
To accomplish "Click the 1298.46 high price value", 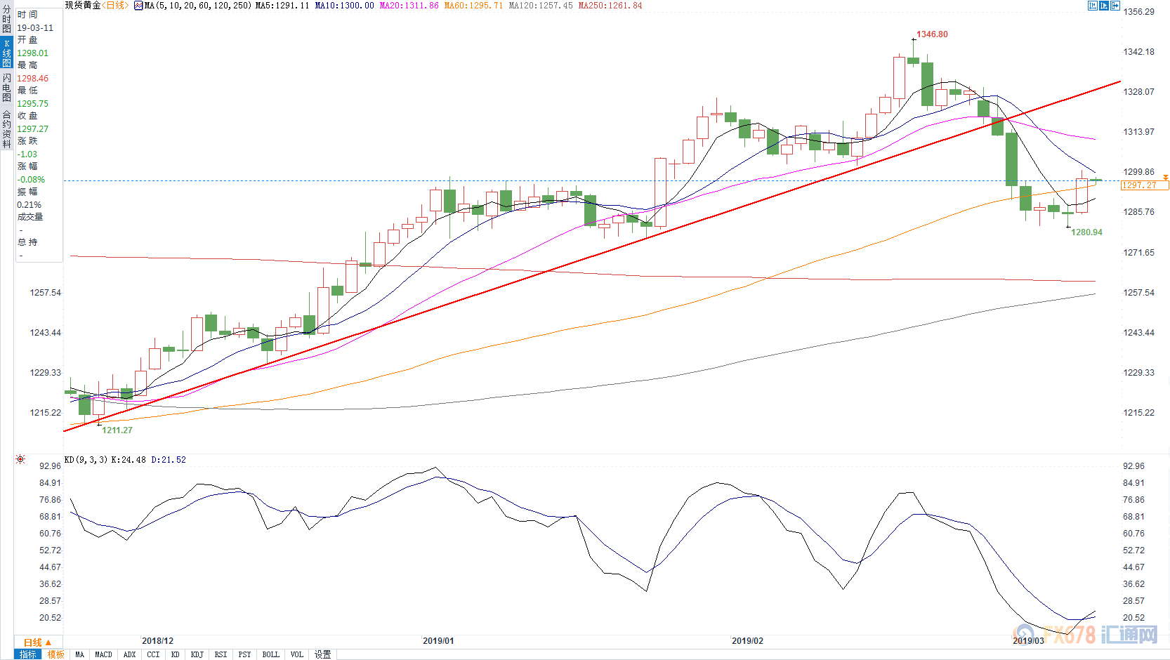I will [x=33, y=79].
